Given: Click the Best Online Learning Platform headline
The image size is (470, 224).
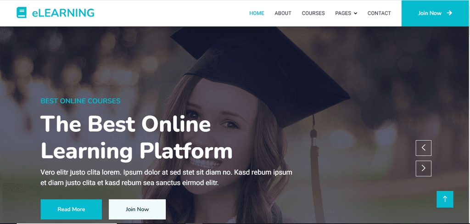Looking at the screenshot, I should [x=136, y=137].
